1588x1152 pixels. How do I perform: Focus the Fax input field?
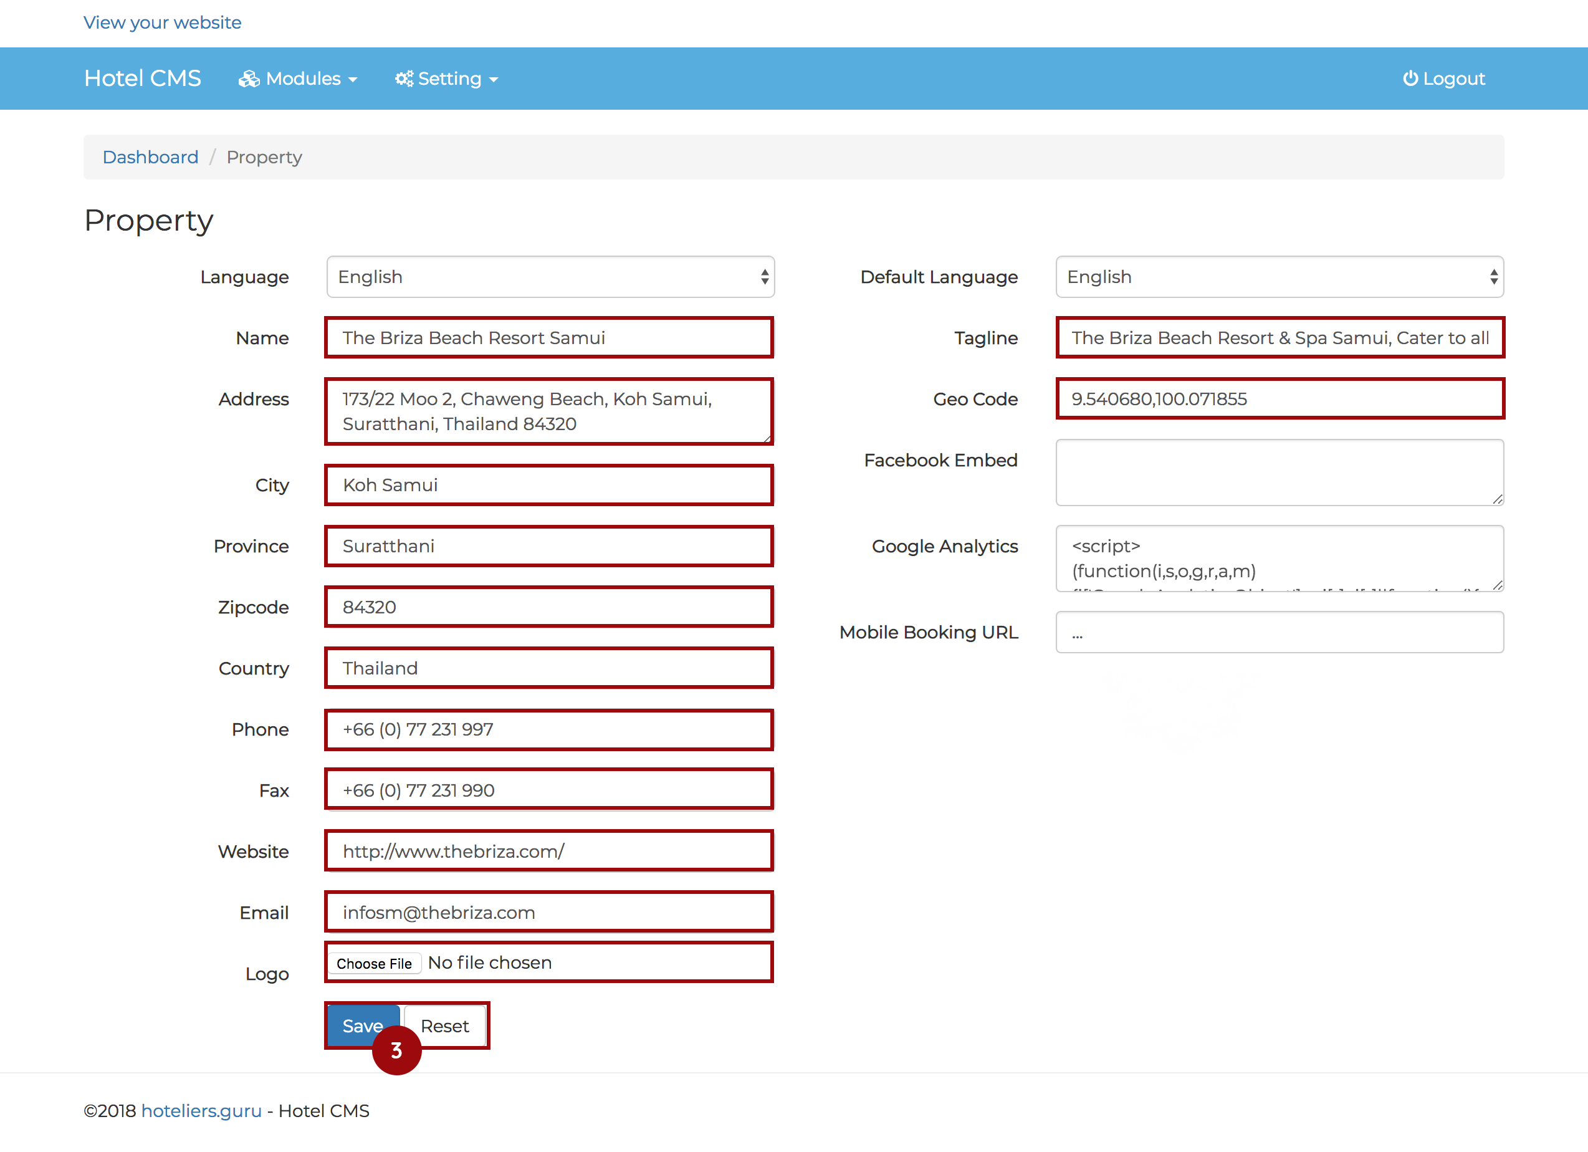pyautogui.click(x=549, y=790)
